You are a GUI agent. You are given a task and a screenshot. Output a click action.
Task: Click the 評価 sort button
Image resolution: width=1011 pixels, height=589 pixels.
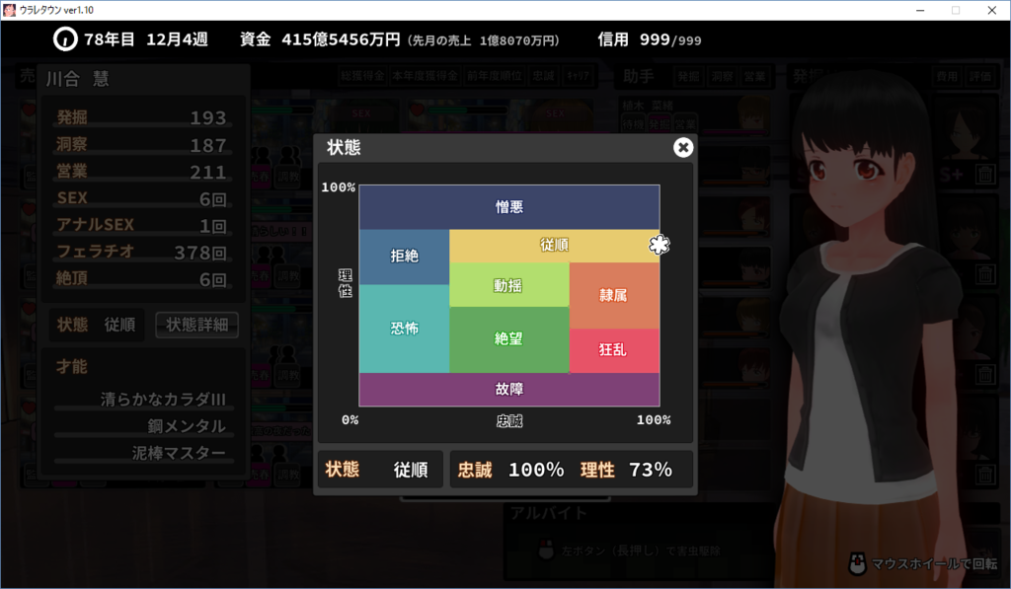coord(980,77)
